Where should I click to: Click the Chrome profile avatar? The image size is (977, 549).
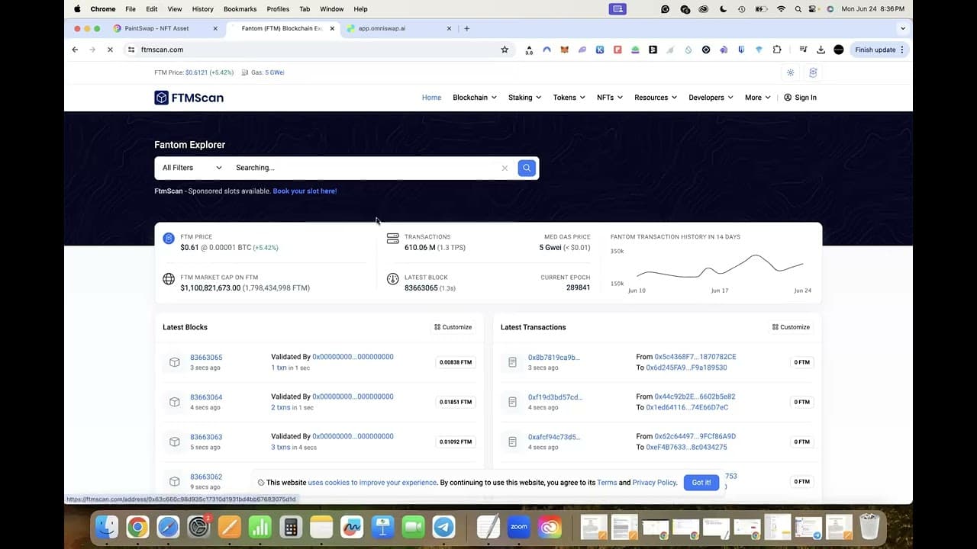[839, 50]
